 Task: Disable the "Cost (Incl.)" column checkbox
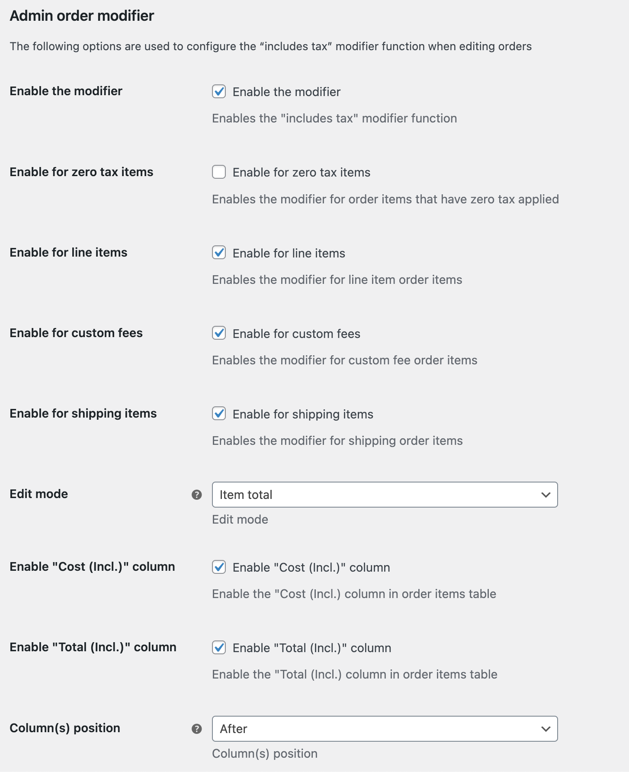219,567
